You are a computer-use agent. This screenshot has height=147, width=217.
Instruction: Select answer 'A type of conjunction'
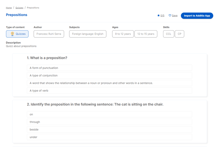tap(109, 76)
